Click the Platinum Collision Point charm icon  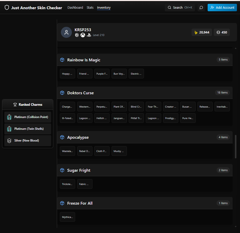9,117
